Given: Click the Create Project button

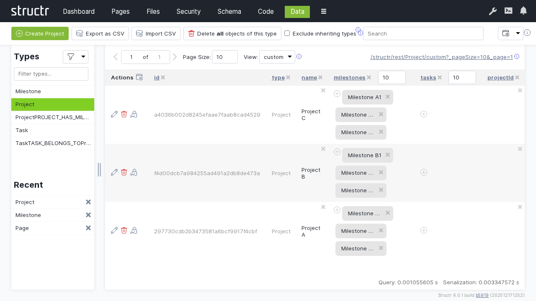Looking at the screenshot, I should (40, 33).
